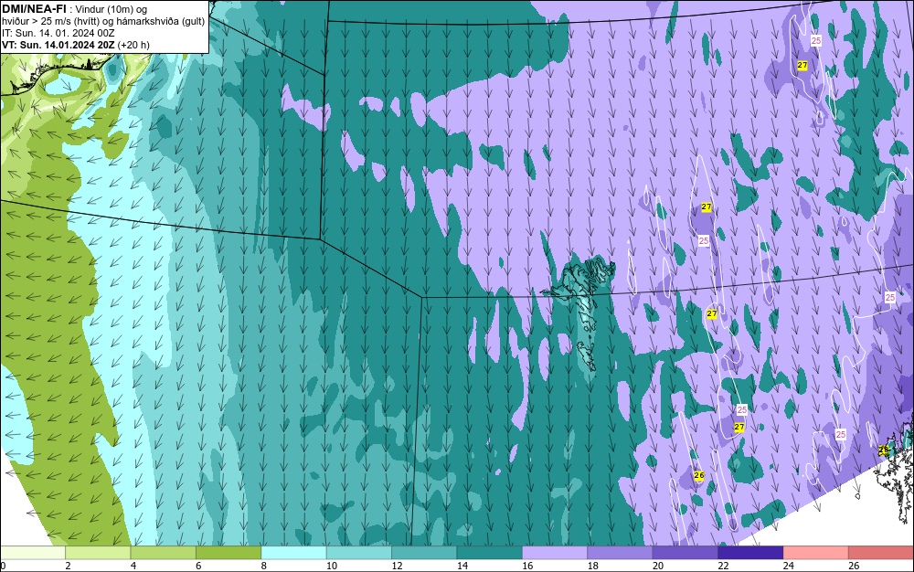Choose the 14–16 m/s dark teal swatch

(490, 553)
